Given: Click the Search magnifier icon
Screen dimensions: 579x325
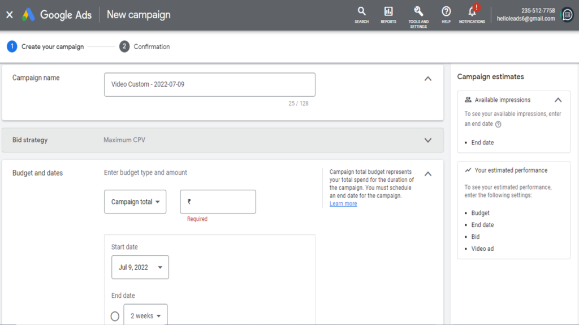Looking at the screenshot, I should pos(361,12).
